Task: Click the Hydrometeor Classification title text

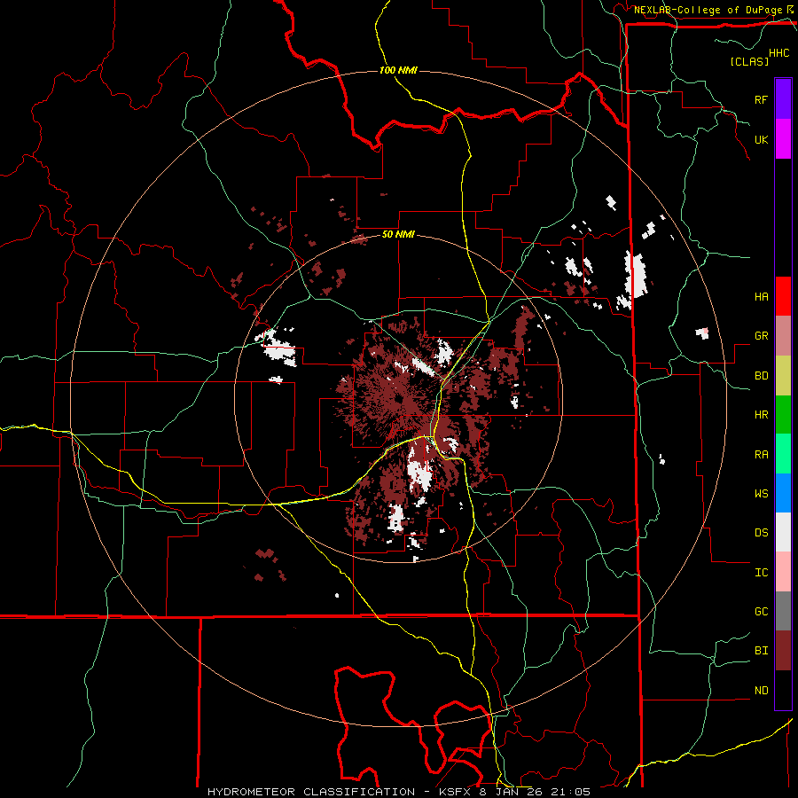Action: coord(311,792)
